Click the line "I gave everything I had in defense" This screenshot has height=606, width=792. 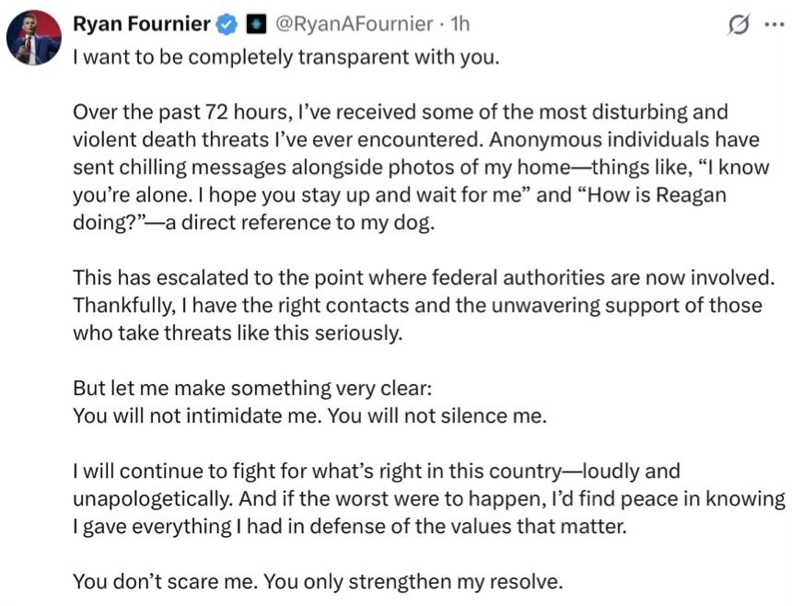350,527
